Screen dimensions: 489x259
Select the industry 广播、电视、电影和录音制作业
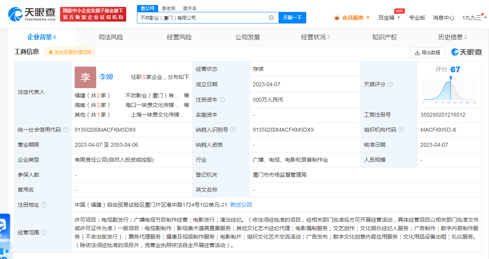point(290,160)
